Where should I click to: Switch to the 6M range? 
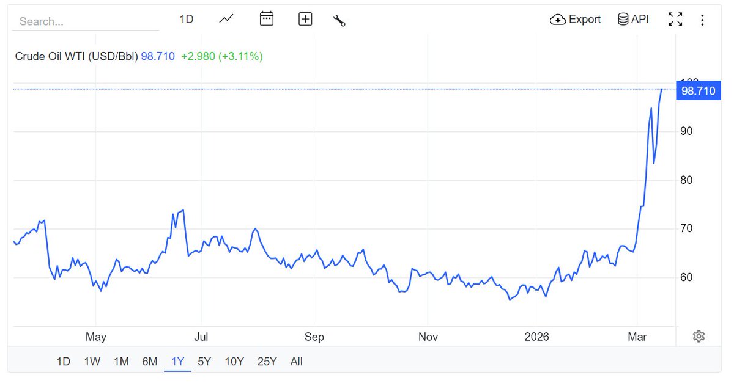click(150, 362)
